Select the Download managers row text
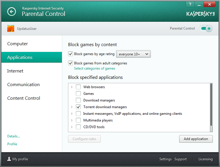 99,100
